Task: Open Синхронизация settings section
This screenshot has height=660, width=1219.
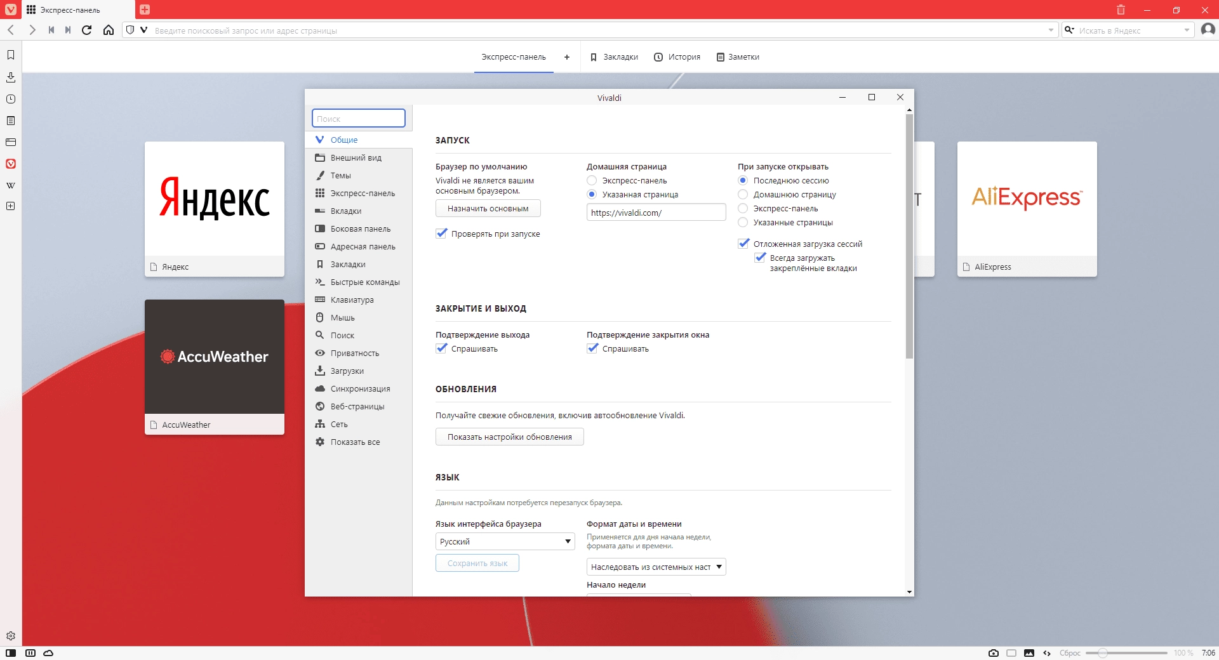Action: point(359,388)
